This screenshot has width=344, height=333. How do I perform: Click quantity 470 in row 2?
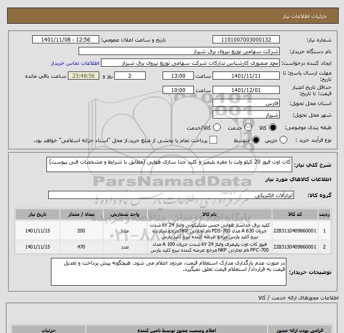click(x=81, y=247)
